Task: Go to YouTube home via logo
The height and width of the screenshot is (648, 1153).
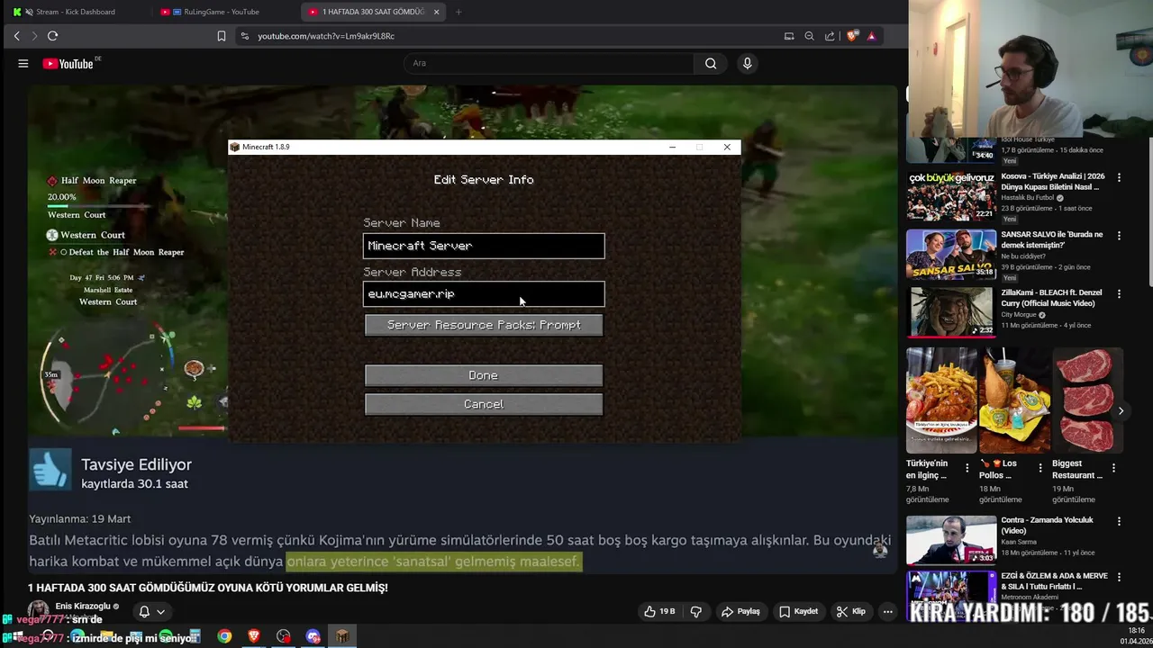Action: pyautogui.click(x=69, y=64)
